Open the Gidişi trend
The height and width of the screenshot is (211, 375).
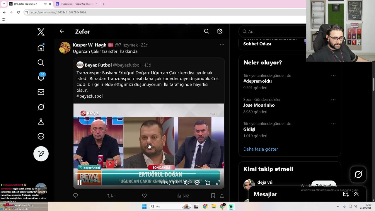(x=249, y=129)
